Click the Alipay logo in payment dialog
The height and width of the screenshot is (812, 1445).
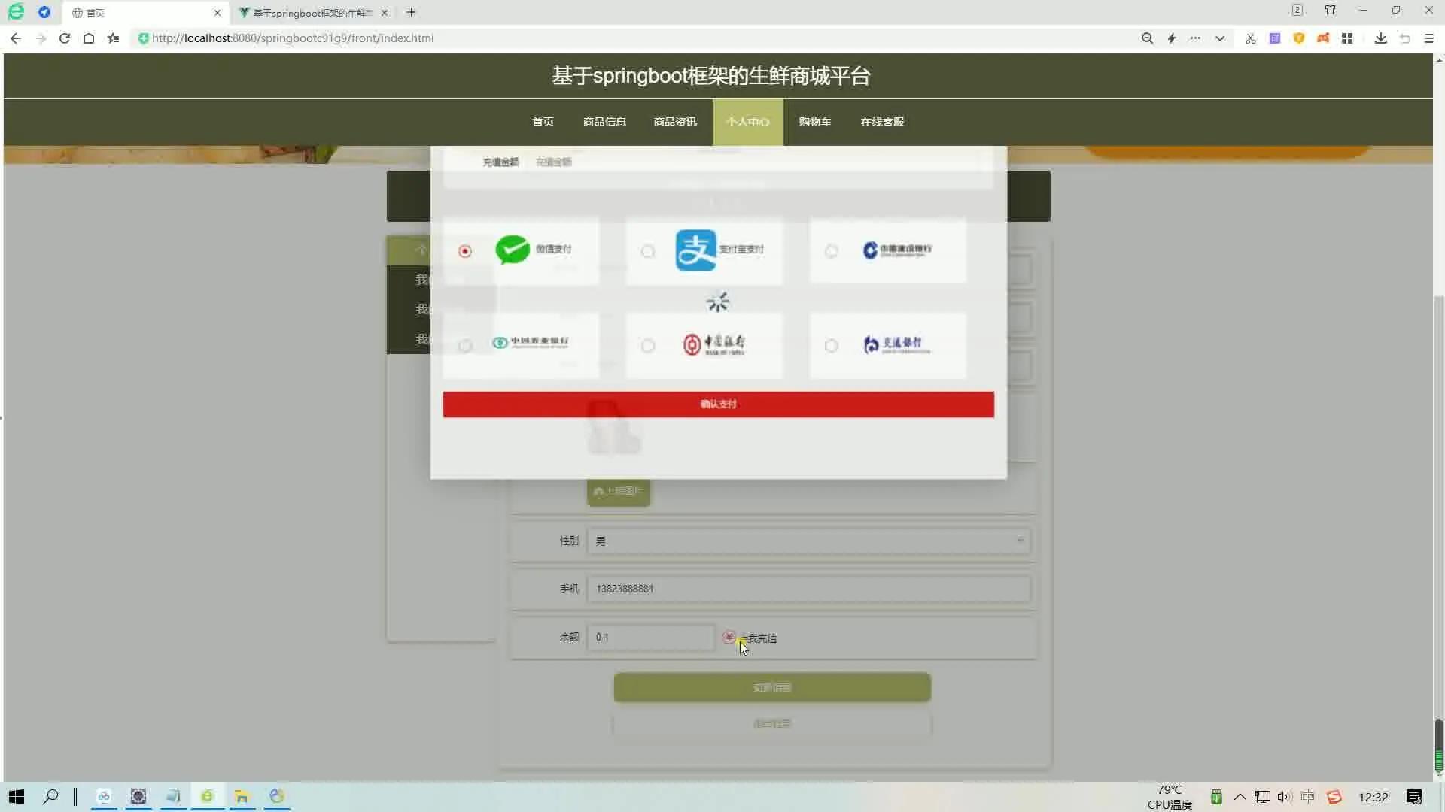[694, 249]
